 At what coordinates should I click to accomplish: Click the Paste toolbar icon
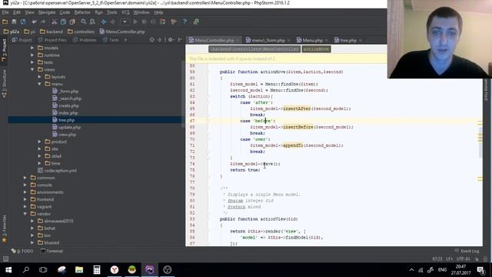coord(72,22)
